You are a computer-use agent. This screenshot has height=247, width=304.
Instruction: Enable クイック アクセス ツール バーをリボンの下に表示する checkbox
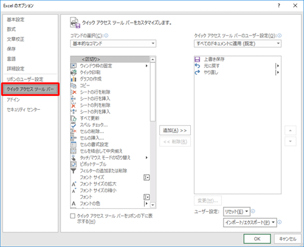pos(72,216)
